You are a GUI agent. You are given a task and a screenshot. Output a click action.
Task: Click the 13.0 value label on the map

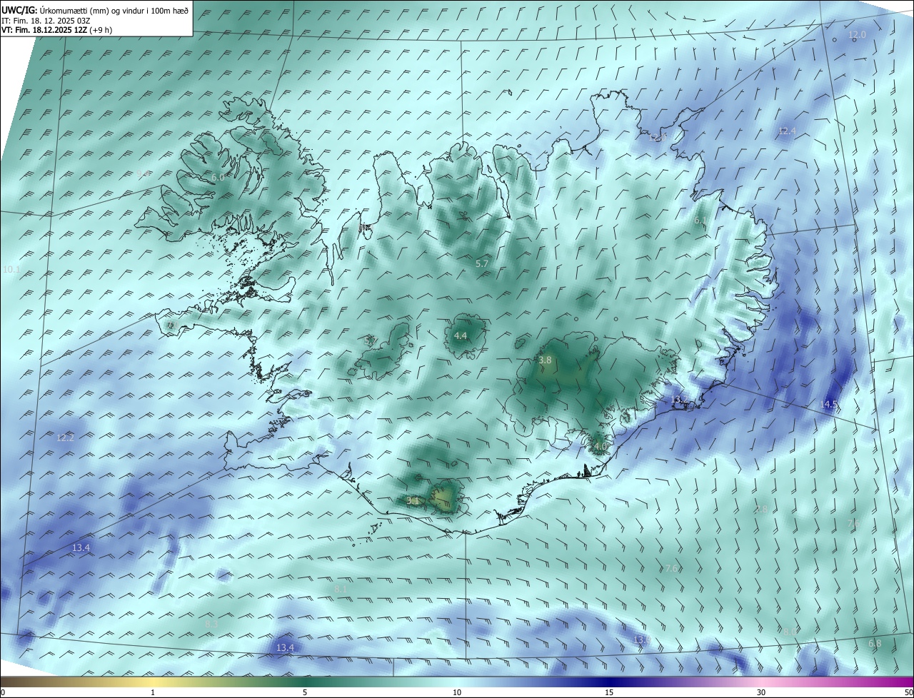tap(642, 640)
